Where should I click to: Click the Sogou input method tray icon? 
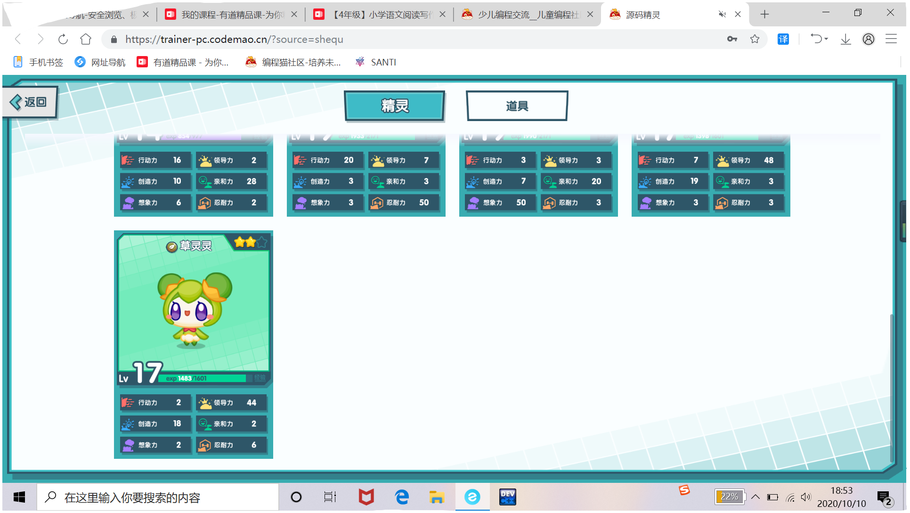[x=684, y=490]
